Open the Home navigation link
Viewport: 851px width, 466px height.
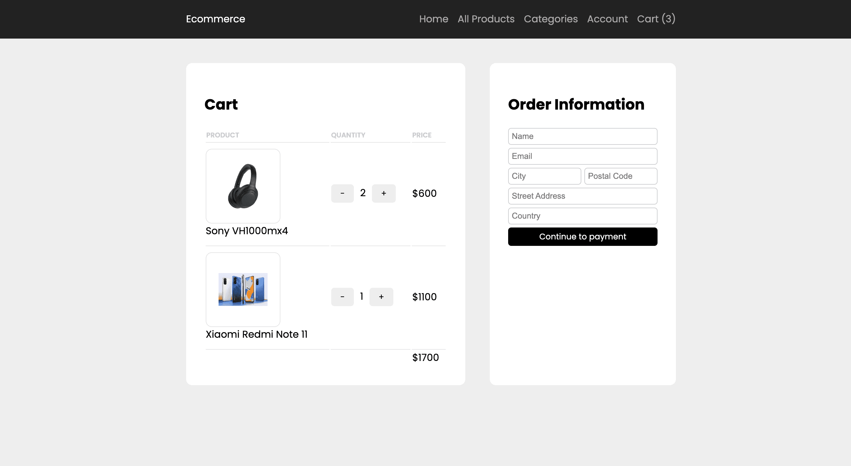click(x=433, y=19)
